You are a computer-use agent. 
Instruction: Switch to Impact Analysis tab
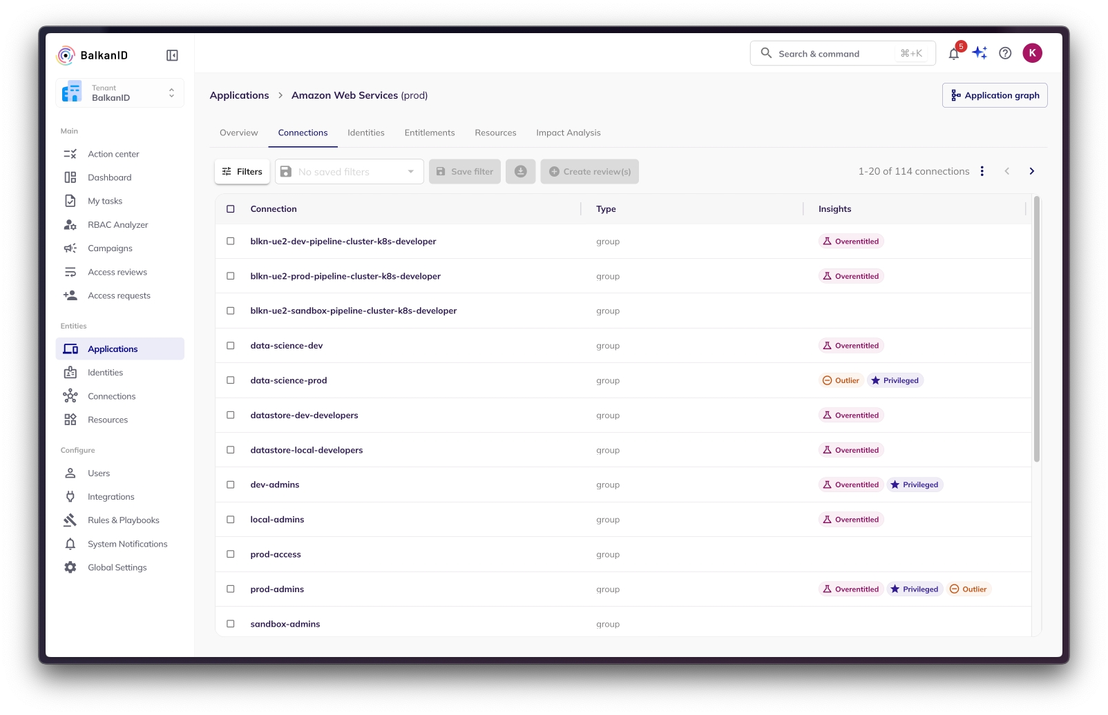(568, 133)
